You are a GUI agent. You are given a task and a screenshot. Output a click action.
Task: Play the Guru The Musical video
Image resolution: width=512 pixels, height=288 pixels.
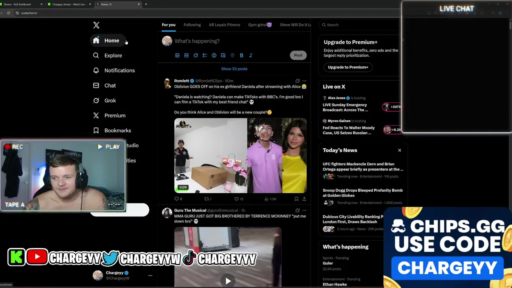click(228, 281)
